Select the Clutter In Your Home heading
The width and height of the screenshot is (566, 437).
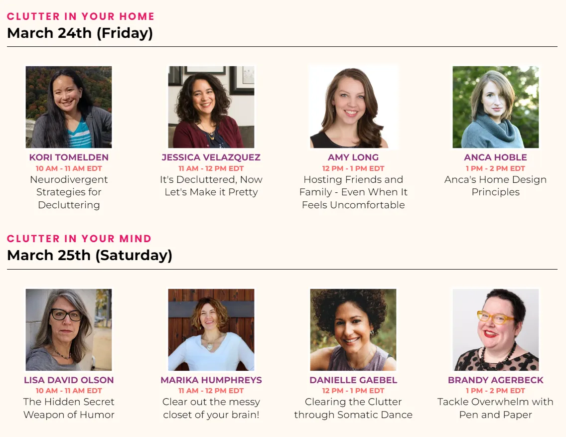(x=81, y=16)
